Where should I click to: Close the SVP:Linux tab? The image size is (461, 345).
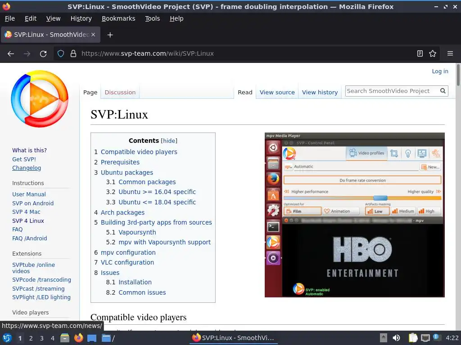[93, 35]
